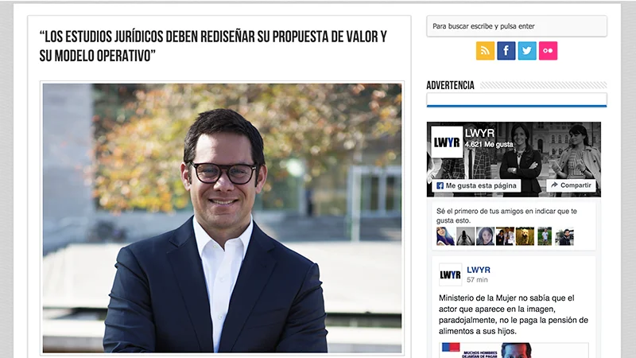Click the small LWYR avatar beside the post
The width and height of the screenshot is (636, 358).
click(450, 274)
